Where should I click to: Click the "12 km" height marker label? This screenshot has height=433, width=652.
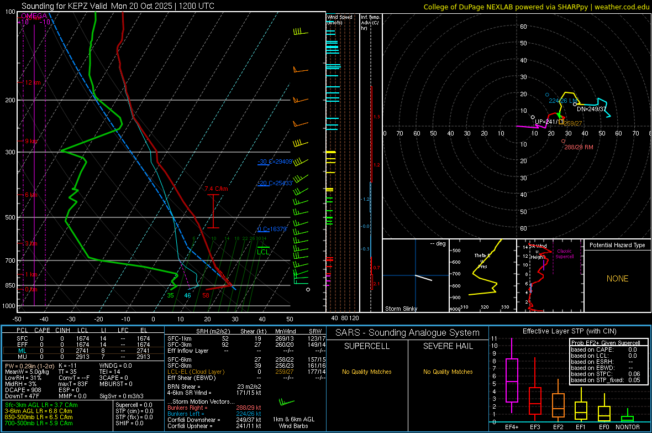33,82
